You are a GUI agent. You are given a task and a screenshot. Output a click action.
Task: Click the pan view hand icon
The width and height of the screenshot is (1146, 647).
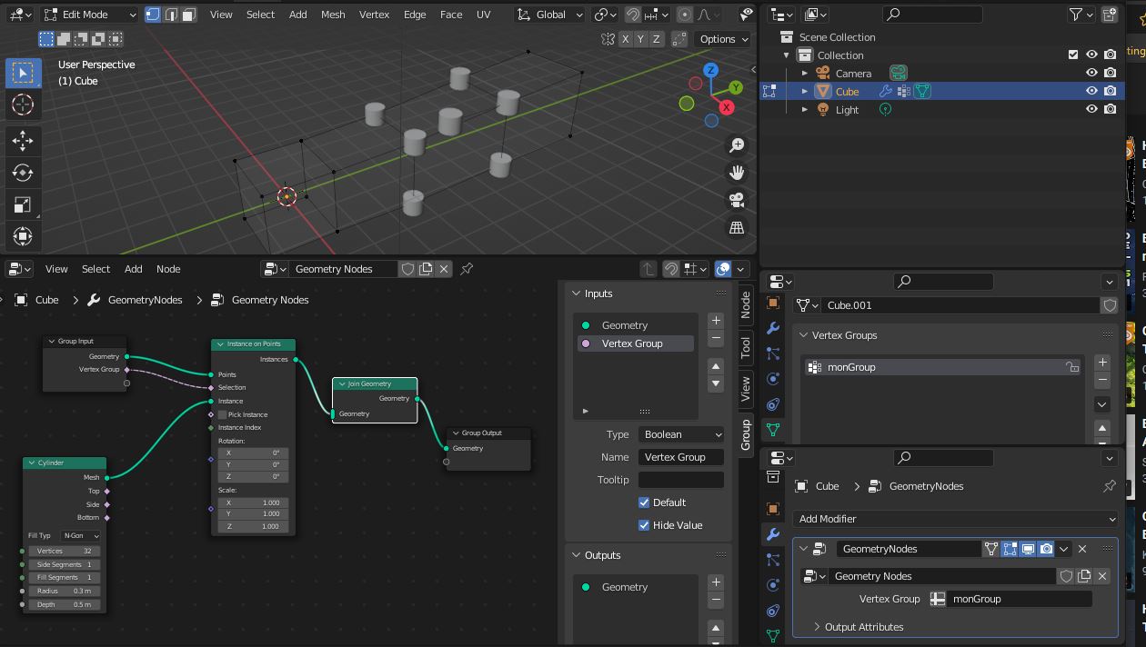tap(737, 173)
